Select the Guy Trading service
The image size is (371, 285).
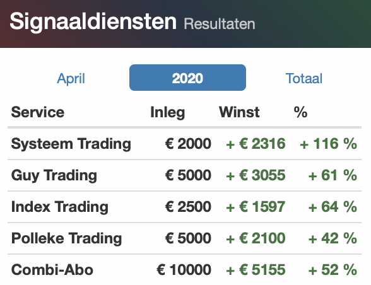54,175
